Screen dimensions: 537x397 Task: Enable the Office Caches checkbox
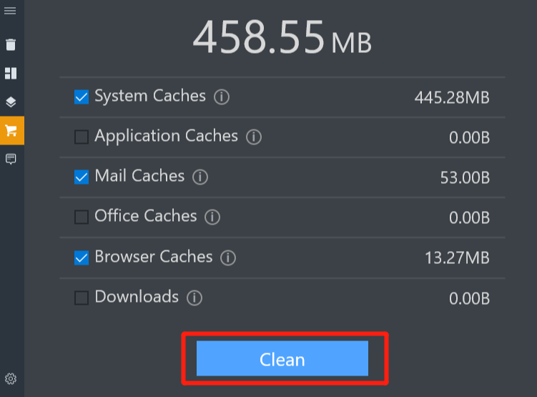tap(82, 217)
